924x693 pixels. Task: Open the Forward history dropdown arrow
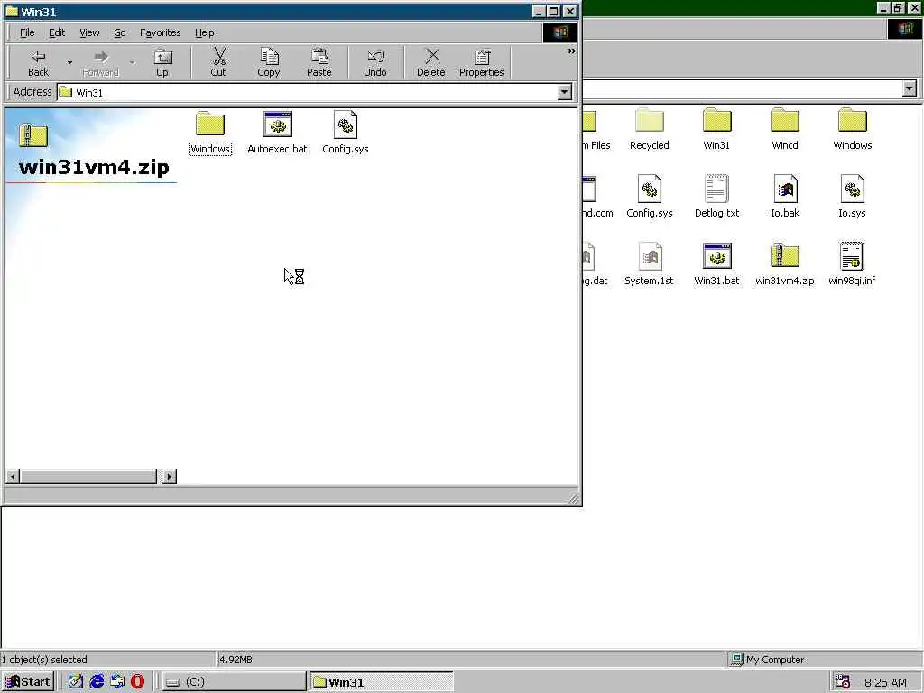[x=133, y=63]
